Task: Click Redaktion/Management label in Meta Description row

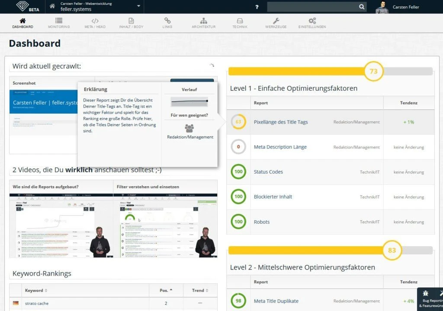Action: (x=356, y=147)
